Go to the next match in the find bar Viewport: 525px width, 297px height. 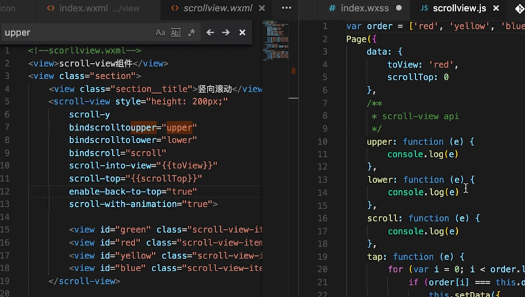click(x=226, y=32)
